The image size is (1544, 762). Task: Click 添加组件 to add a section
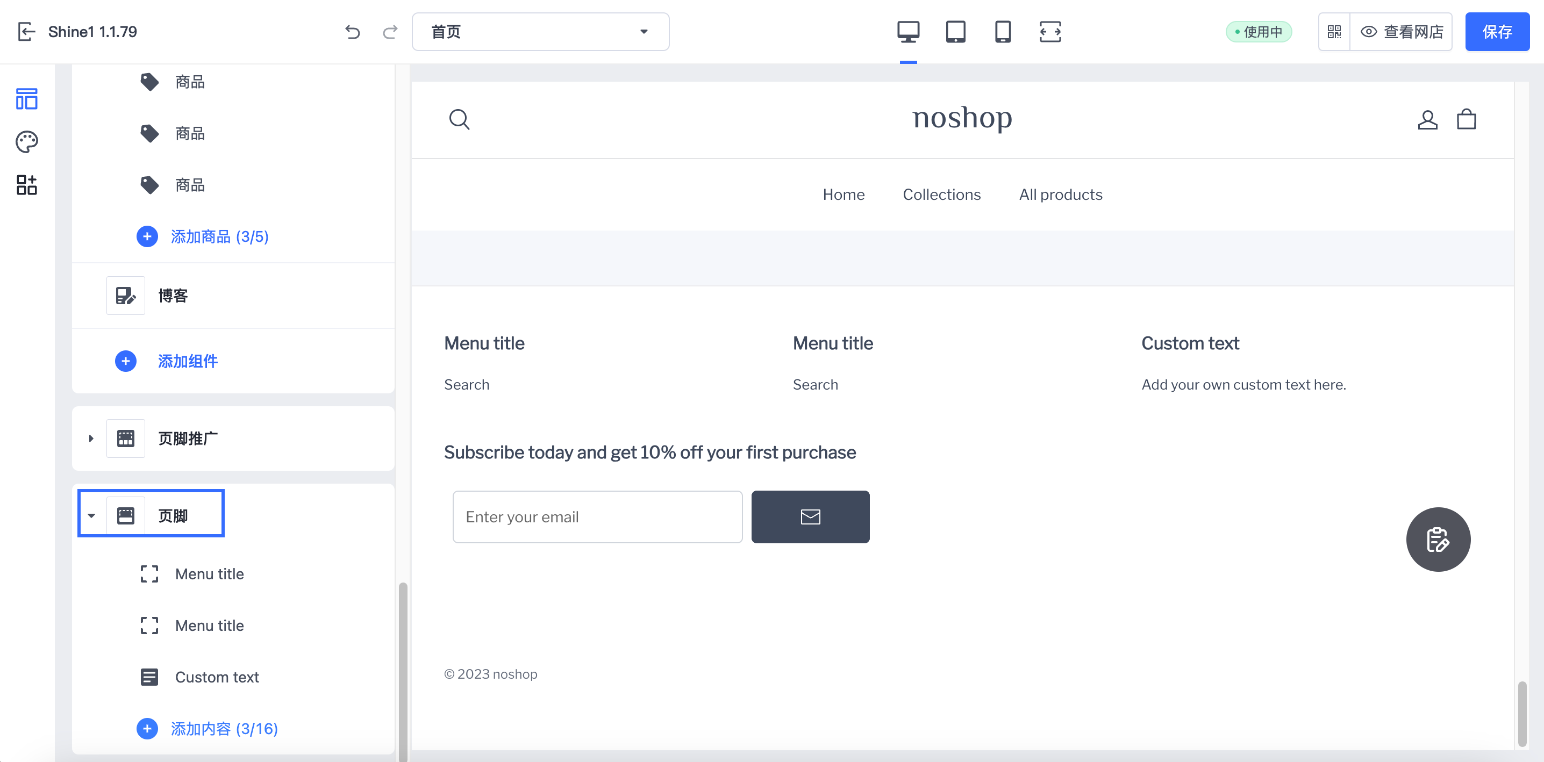(x=187, y=361)
